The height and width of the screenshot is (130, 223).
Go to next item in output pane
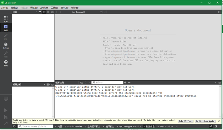(89, 82)
